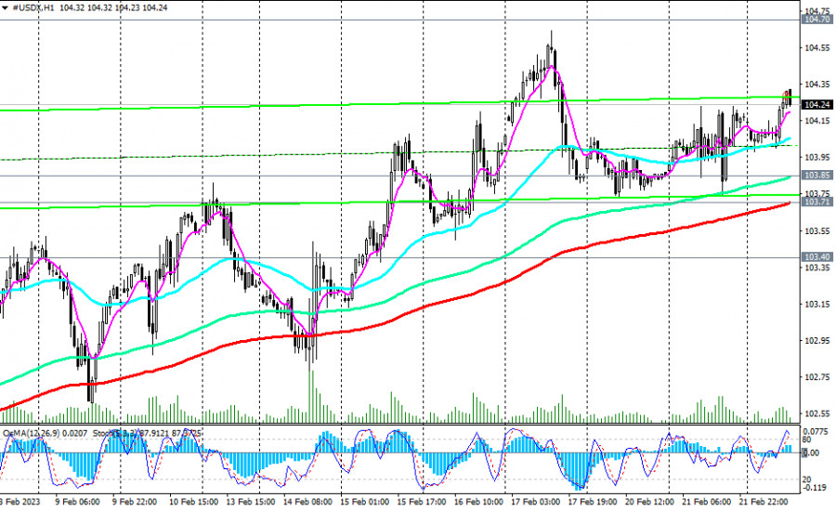
Task: Click the 14 Feb 08:00 time label
Action: tap(307, 502)
